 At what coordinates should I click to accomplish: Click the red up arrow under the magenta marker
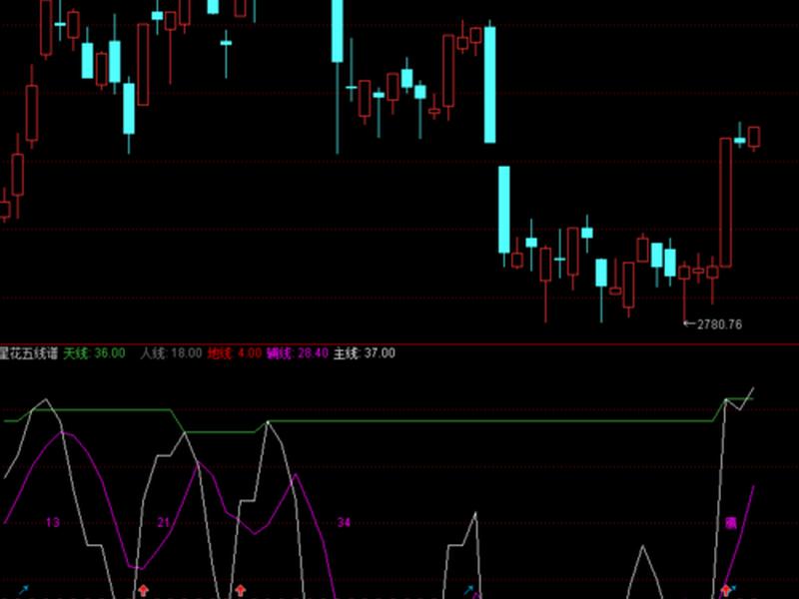point(725,591)
